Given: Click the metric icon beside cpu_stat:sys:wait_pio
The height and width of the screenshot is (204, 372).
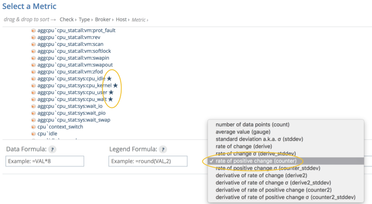Looking at the screenshot, I should [x=34, y=113].
